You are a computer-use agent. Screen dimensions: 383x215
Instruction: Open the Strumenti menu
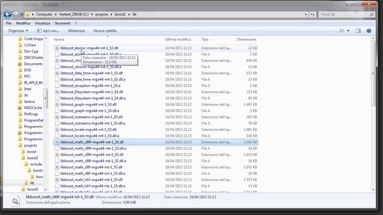click(x=62, y=23)
